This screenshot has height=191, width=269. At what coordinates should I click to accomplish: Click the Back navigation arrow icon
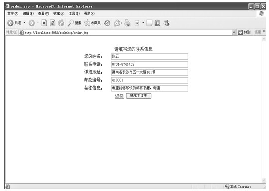pos(10,23)
